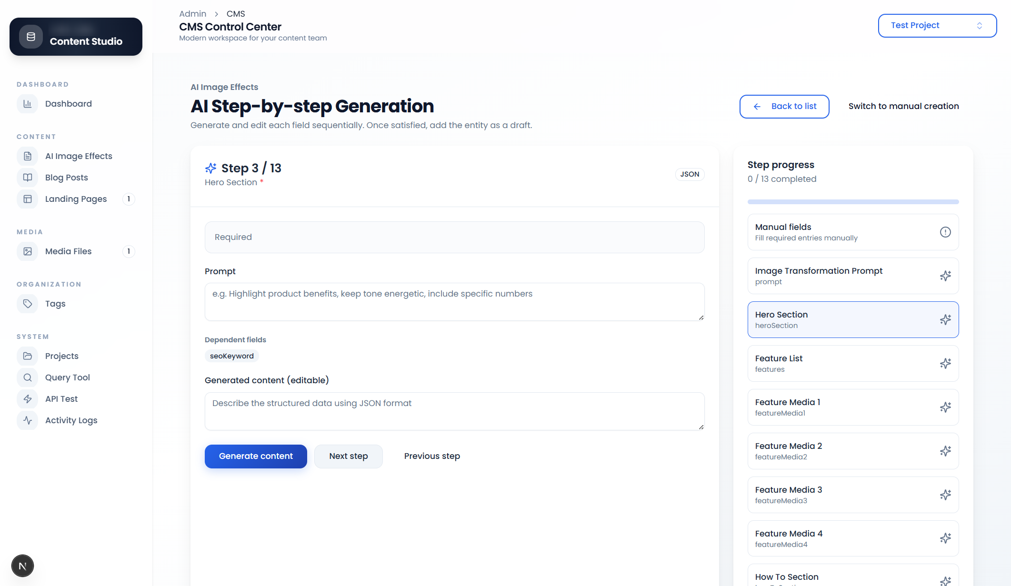
Task: Click the Admin breadcrumb link
Action: point(192,14)
